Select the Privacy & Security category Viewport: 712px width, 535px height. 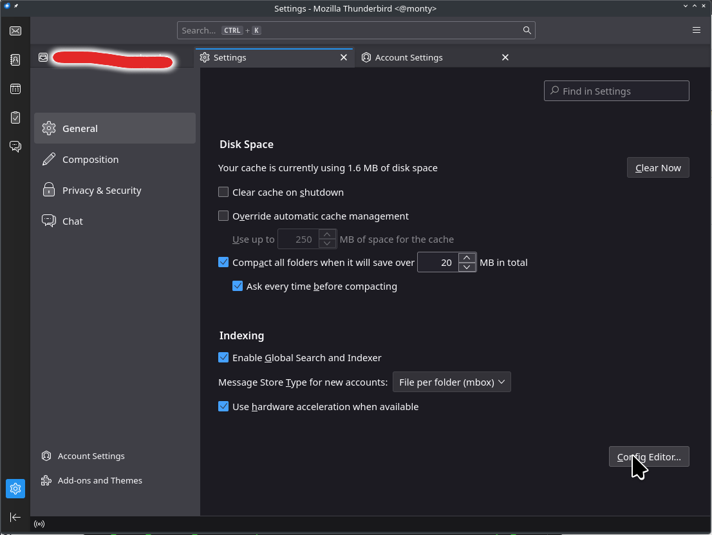[102, 190]
